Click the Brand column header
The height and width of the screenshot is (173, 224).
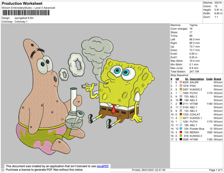coord(217,79)
